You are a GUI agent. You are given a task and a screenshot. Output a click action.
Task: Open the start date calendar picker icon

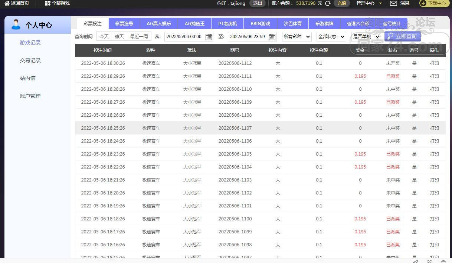tap(209, 37)
